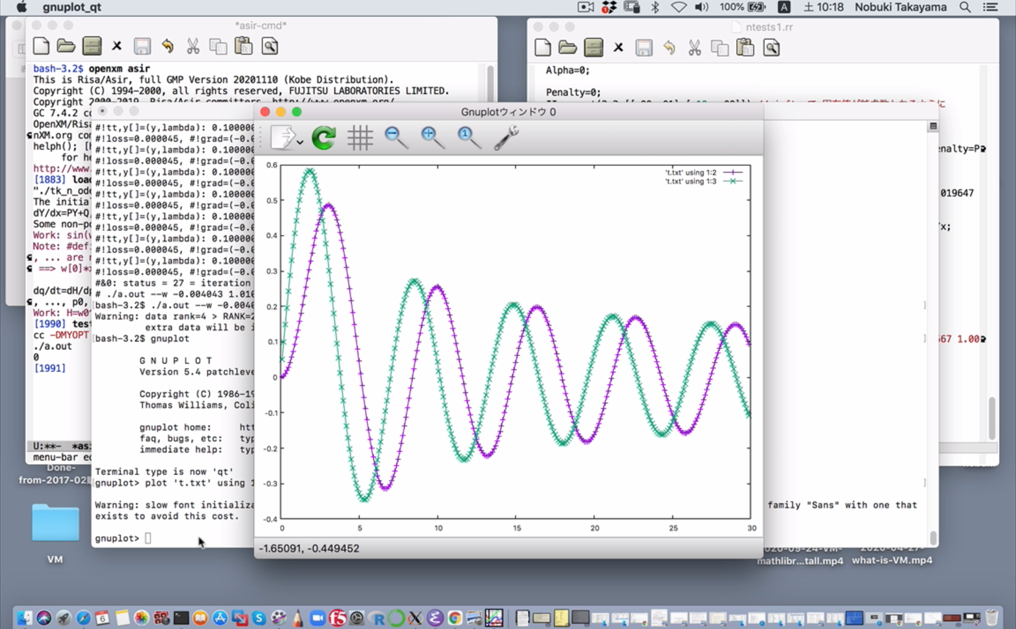Image resolution: width=1016 pixels, height=629 pixels.
Task: Click the zoom in magnifier in Gnuplot
Action: tap(432, 137)
